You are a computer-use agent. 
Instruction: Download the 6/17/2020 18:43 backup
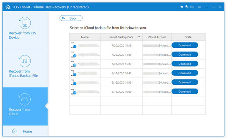click(x=185, y=73)
